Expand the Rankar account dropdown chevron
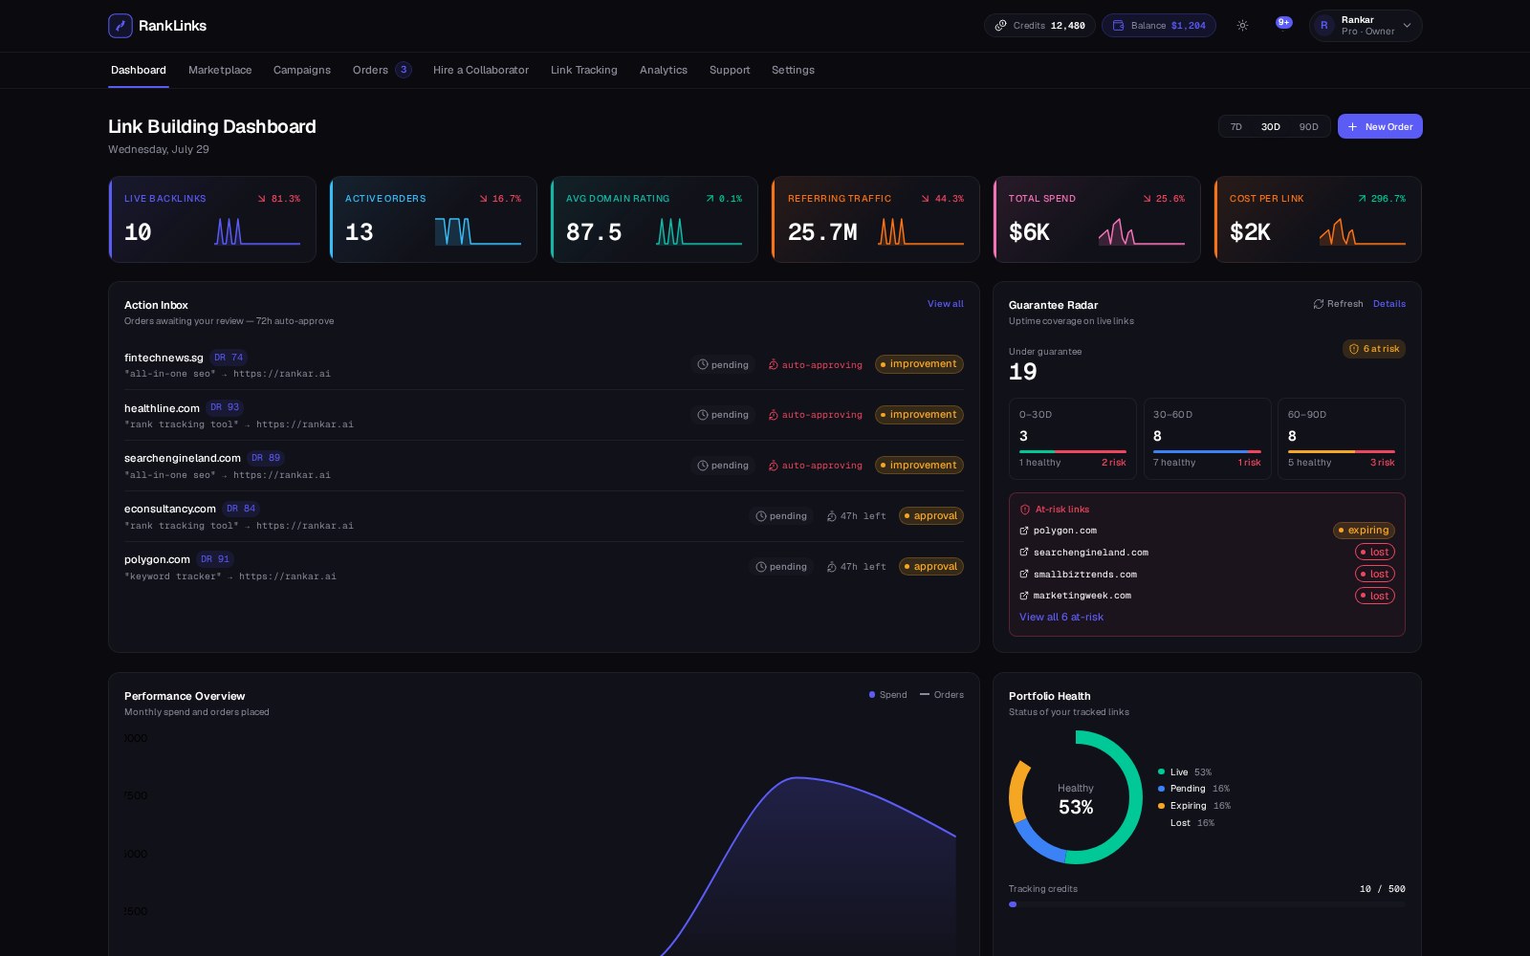Viewport: 1530px width, 956px height. tap(1407, 26)
